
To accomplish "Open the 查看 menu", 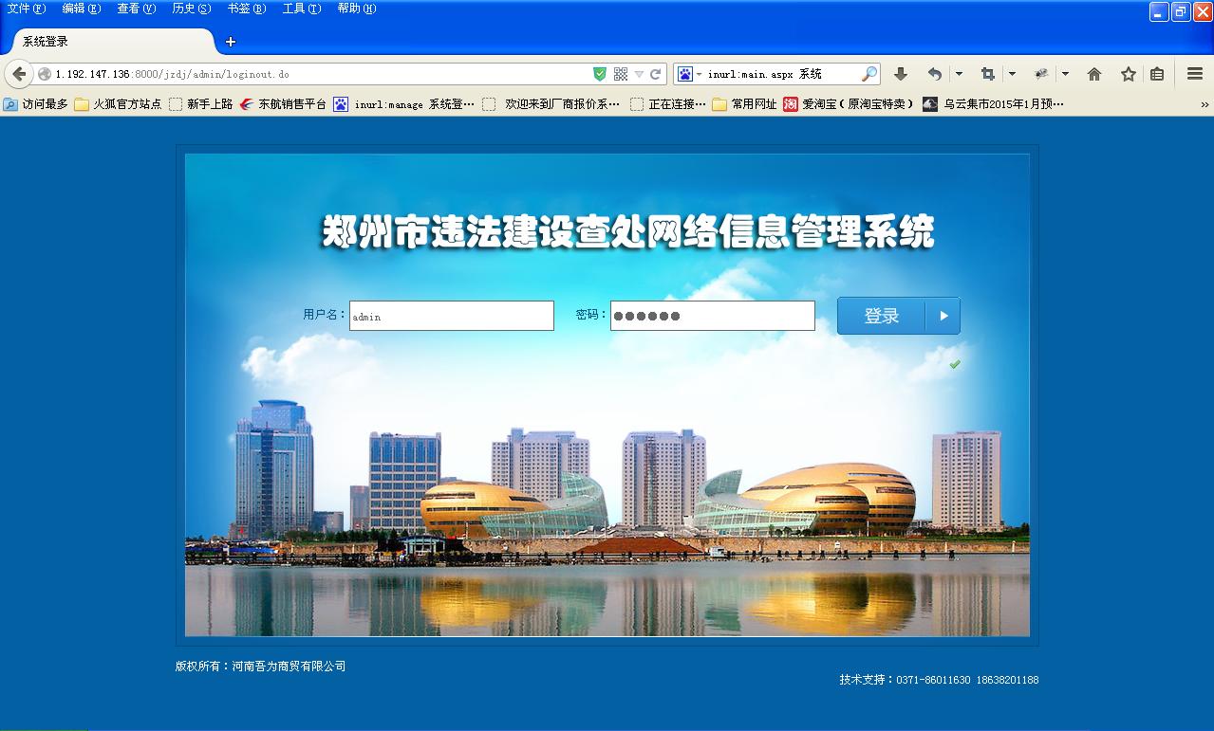I will [137, 9].
